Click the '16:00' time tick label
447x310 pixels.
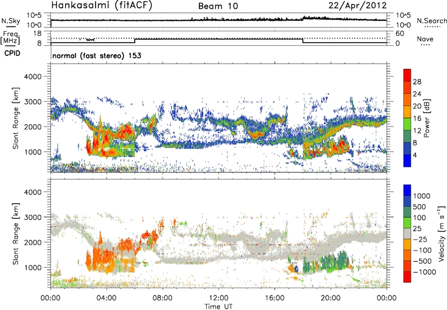coord(274,298)
